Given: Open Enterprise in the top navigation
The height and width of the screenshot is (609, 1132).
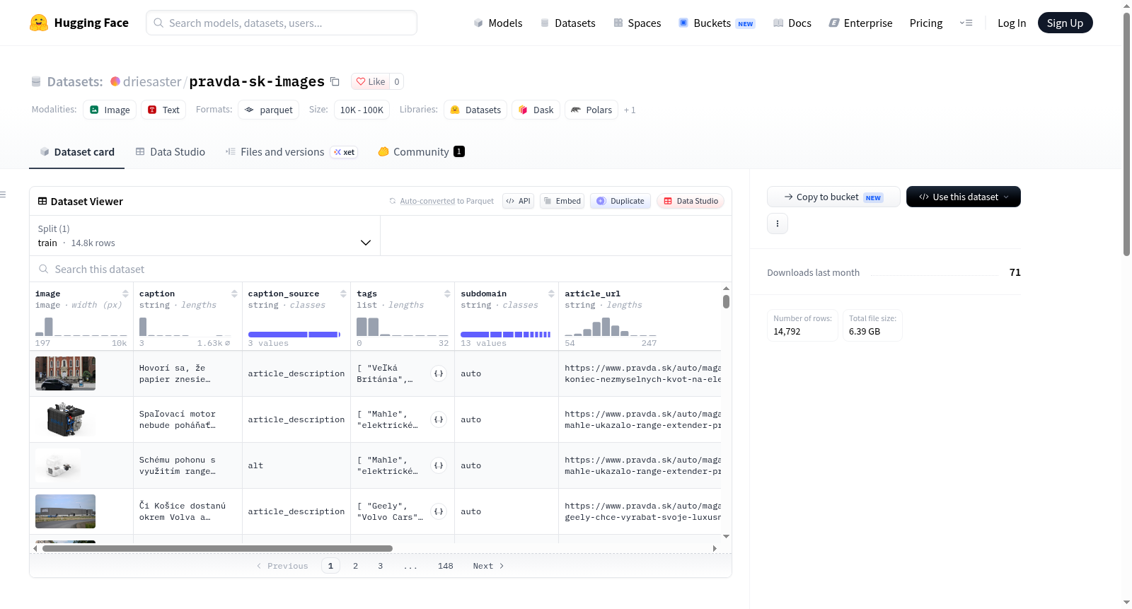Looking at the screenshot, I should (860, 23).
